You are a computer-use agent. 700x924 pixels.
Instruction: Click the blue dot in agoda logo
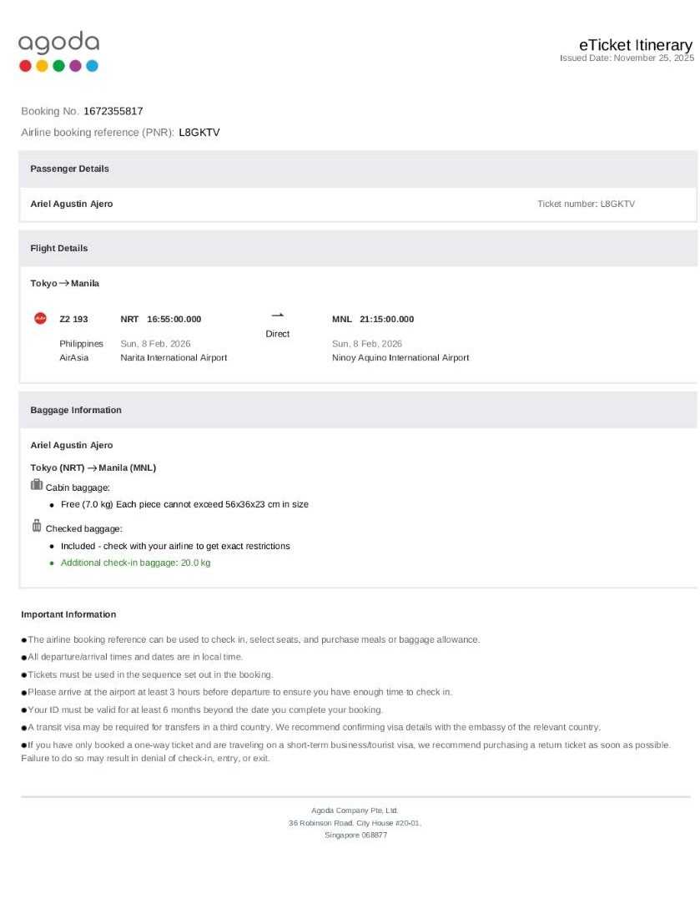92,66
